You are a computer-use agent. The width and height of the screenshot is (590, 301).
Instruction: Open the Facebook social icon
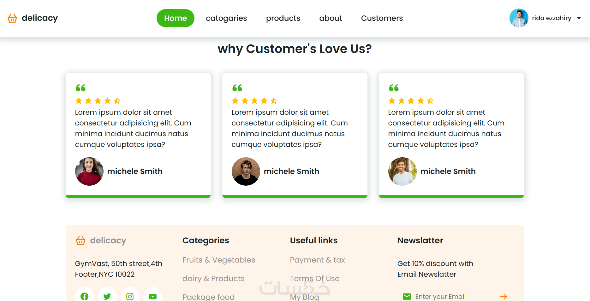84,296
